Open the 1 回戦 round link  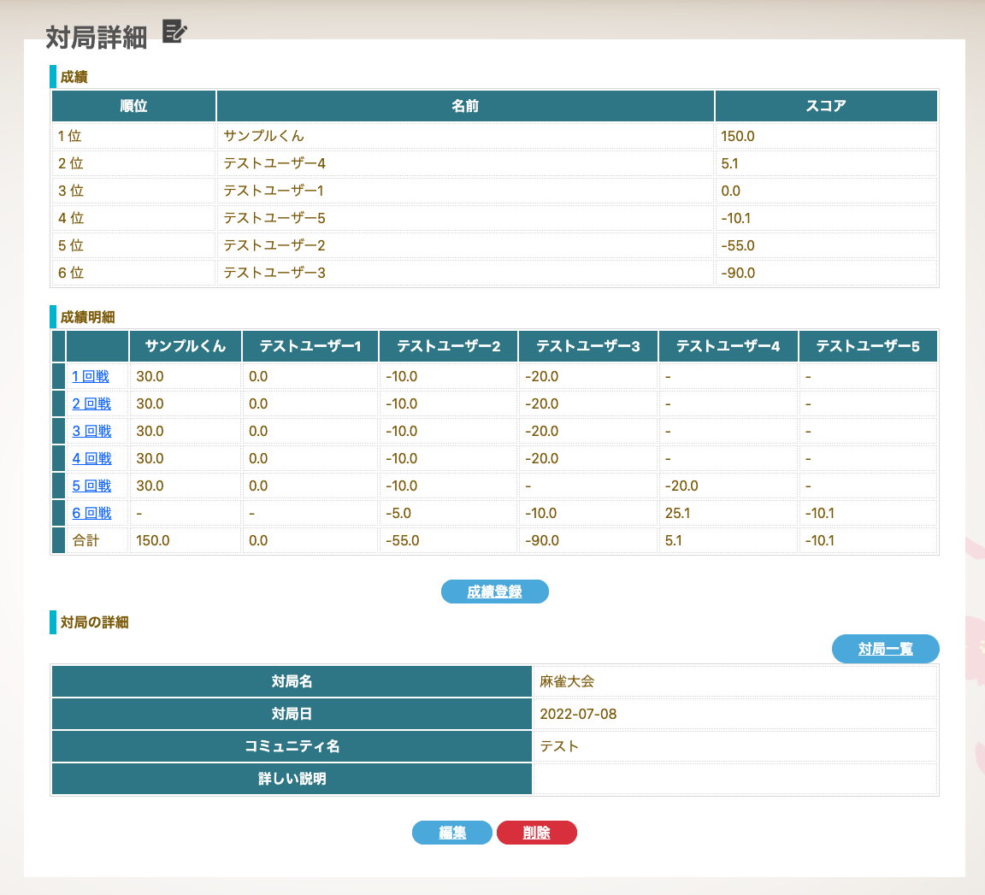91,377
